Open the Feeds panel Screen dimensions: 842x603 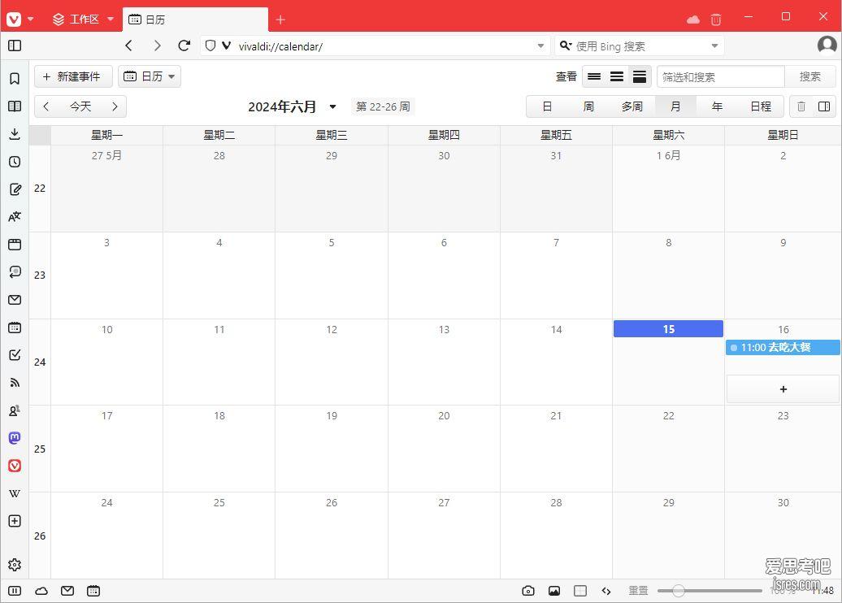click(15, 383)
